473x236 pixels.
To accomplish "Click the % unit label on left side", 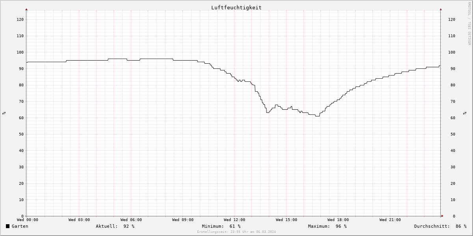I will [4, 113].
